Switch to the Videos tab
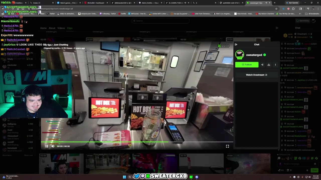This screenshot has width=321, height=180. [61, 28]
